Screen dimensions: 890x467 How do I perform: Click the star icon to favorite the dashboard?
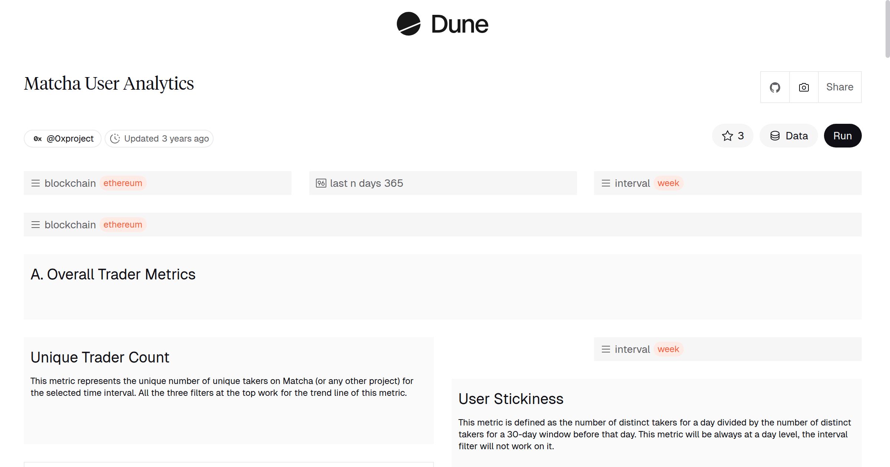tap(727, 136)
